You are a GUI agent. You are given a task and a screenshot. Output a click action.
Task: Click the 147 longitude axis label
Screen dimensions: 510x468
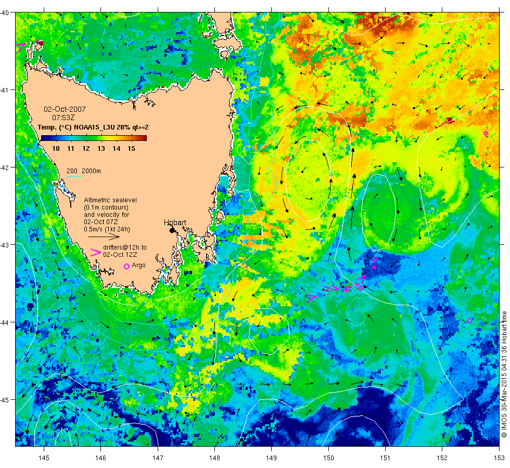[x=158, y=458]
